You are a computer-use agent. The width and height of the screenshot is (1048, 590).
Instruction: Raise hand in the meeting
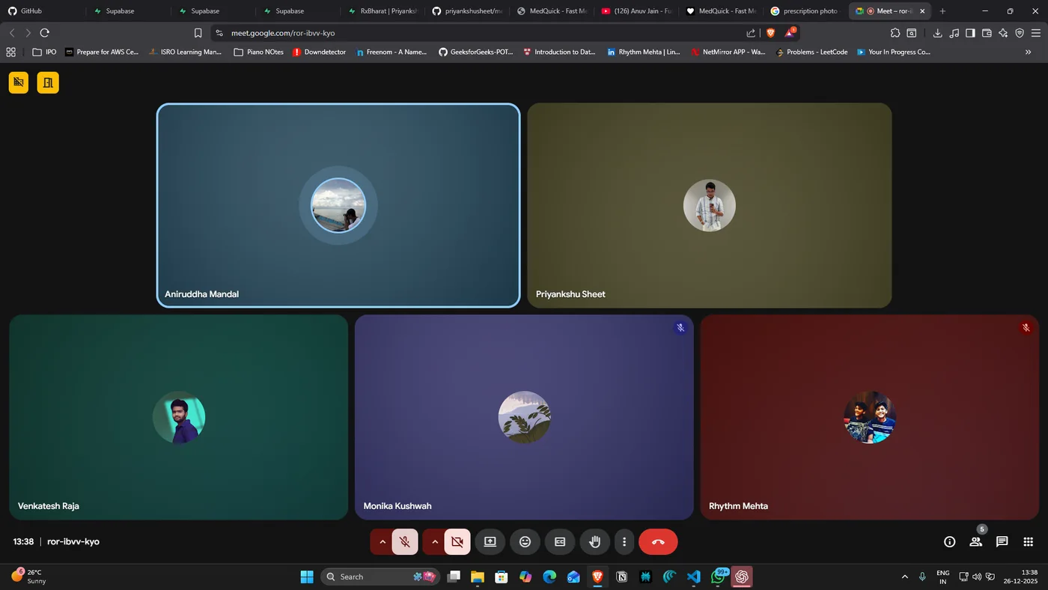(x=595, y=541)
